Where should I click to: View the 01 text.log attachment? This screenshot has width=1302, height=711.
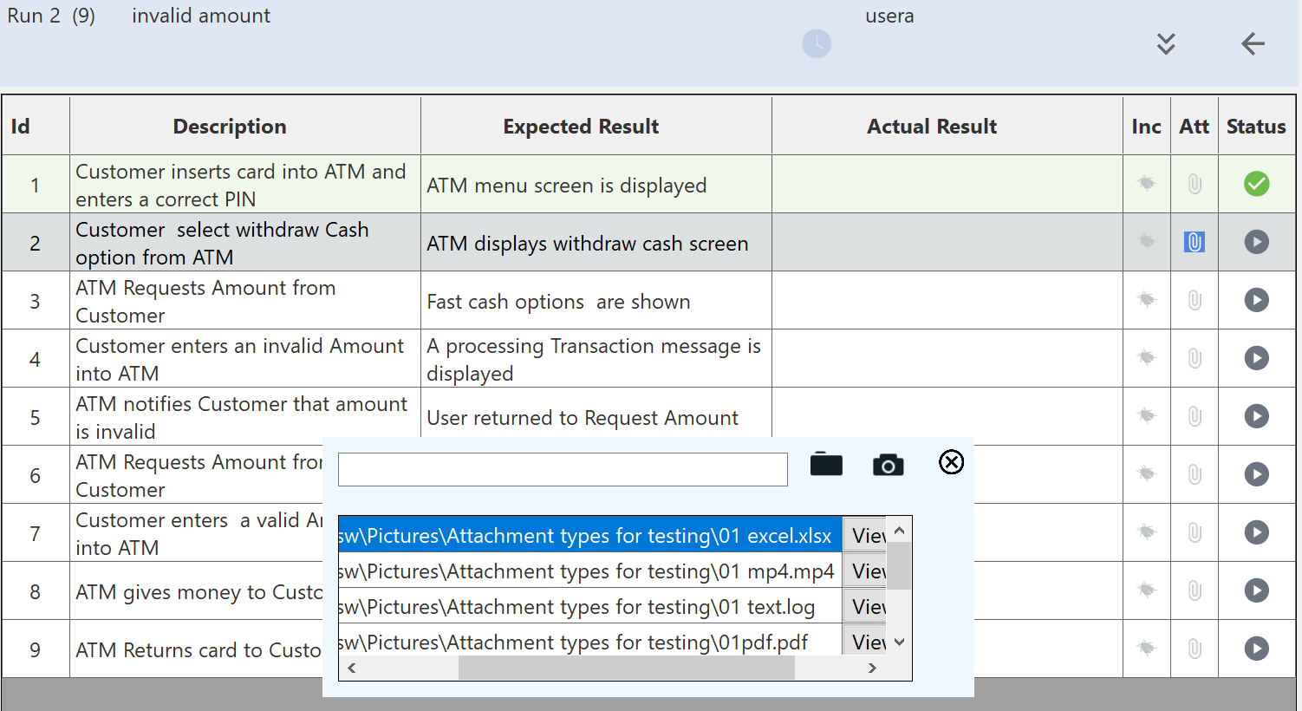[x=867, y=607]
